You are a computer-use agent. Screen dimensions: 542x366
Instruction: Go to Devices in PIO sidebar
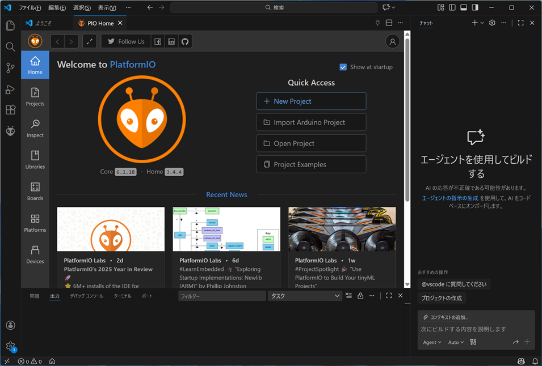tap(35, 254)
